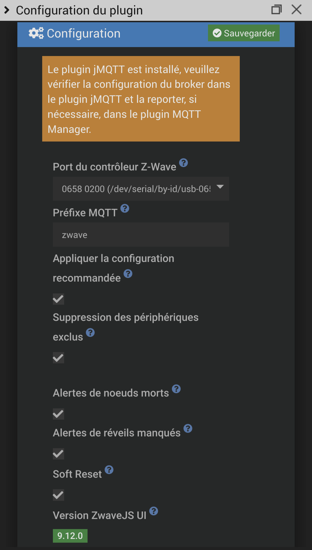
Task: Uncheck Appliquer la configuration recommandée checkbox
Action: click(58, 299)
